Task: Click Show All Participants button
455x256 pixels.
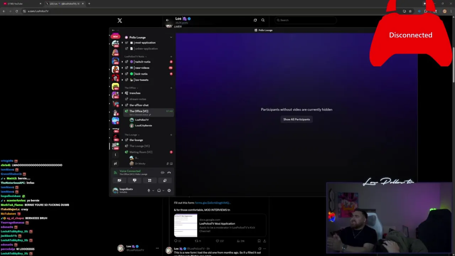Action: pyautogui.click(x=296, y=119)
